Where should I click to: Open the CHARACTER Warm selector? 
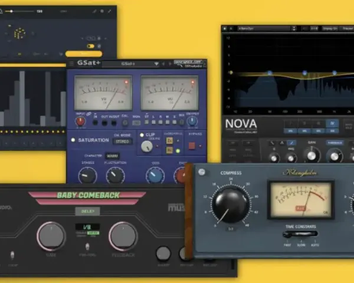(x=112, y=156)
